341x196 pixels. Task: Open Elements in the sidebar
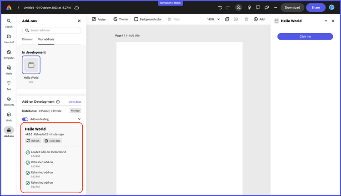click(9, 101)
